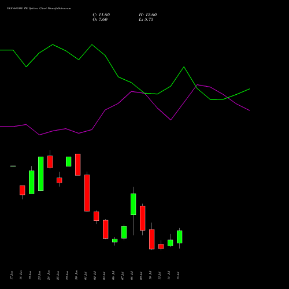Select the tall green candle above 23 Jun
289x289 pixels.
[41, 173]
